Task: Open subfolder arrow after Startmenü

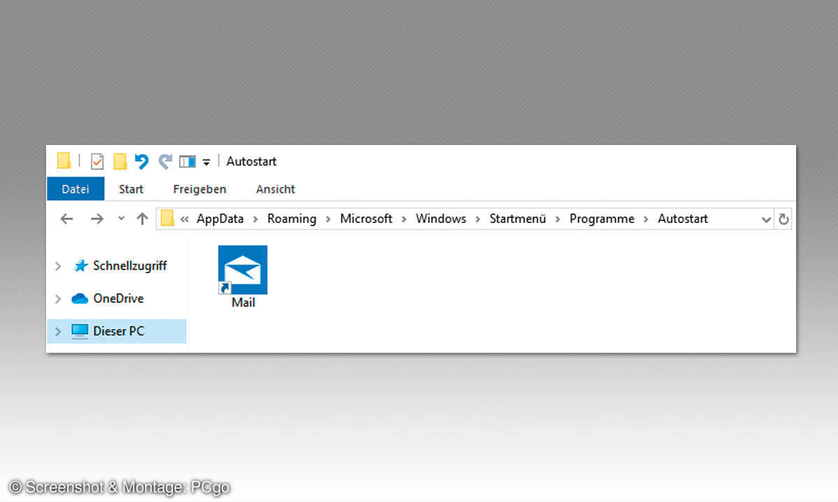Action: tap(558, 219)
